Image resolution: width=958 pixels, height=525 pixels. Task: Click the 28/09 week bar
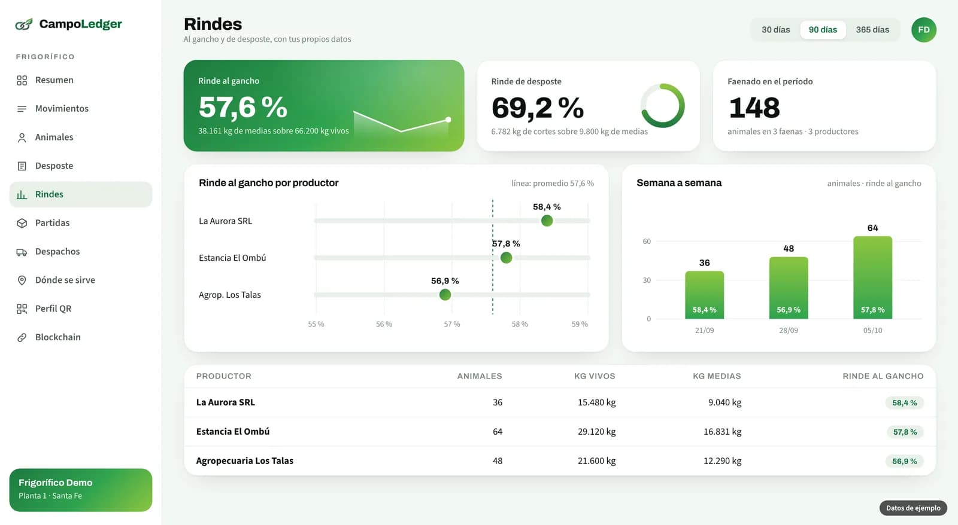click(x=789, y=288)
